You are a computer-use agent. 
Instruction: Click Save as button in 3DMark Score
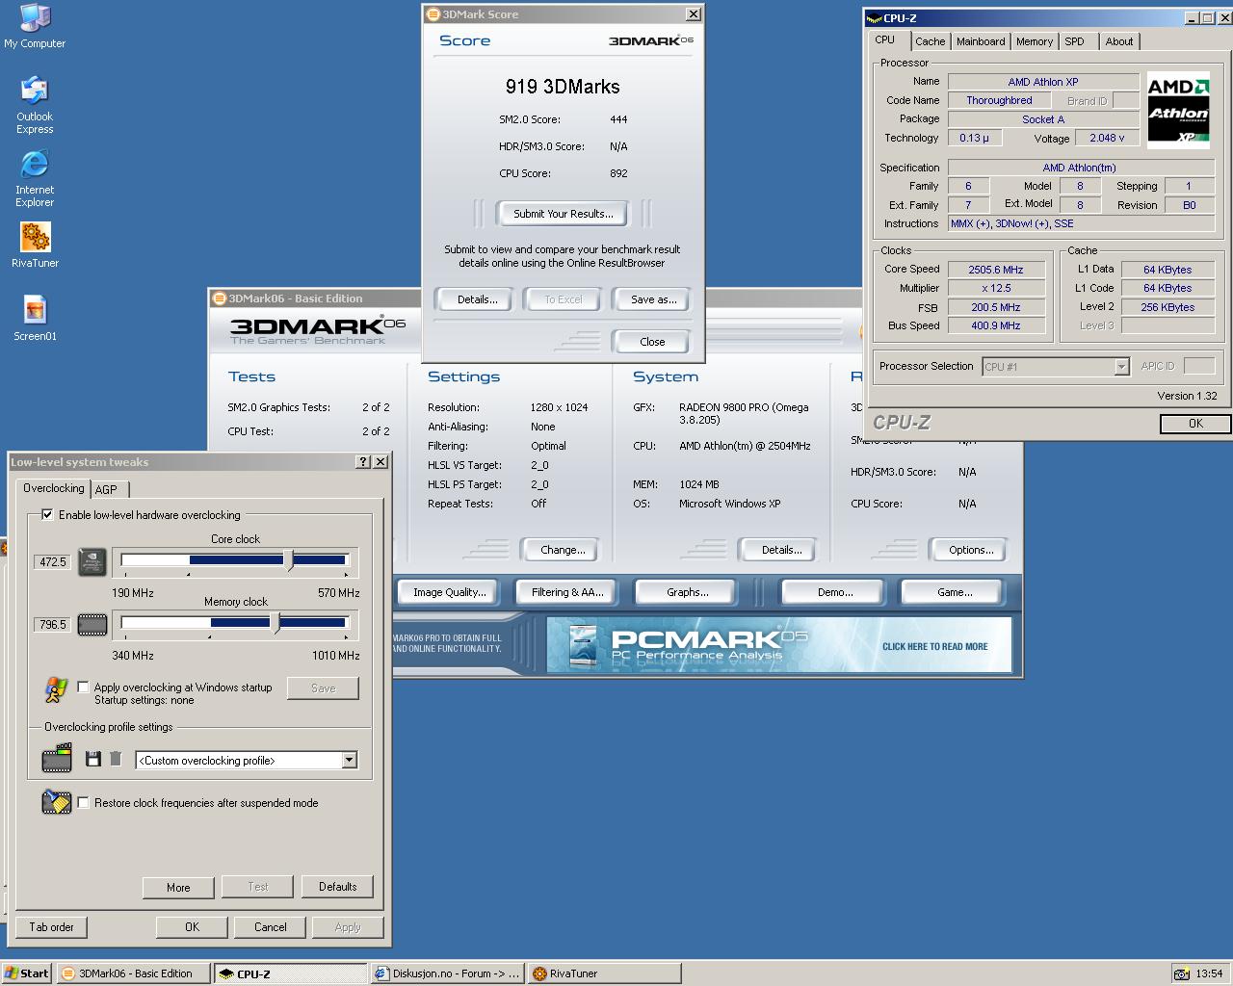click(x=653, y=299)
